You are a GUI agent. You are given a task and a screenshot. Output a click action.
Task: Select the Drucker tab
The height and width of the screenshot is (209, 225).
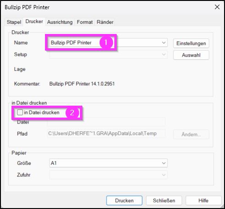(34, 22)
